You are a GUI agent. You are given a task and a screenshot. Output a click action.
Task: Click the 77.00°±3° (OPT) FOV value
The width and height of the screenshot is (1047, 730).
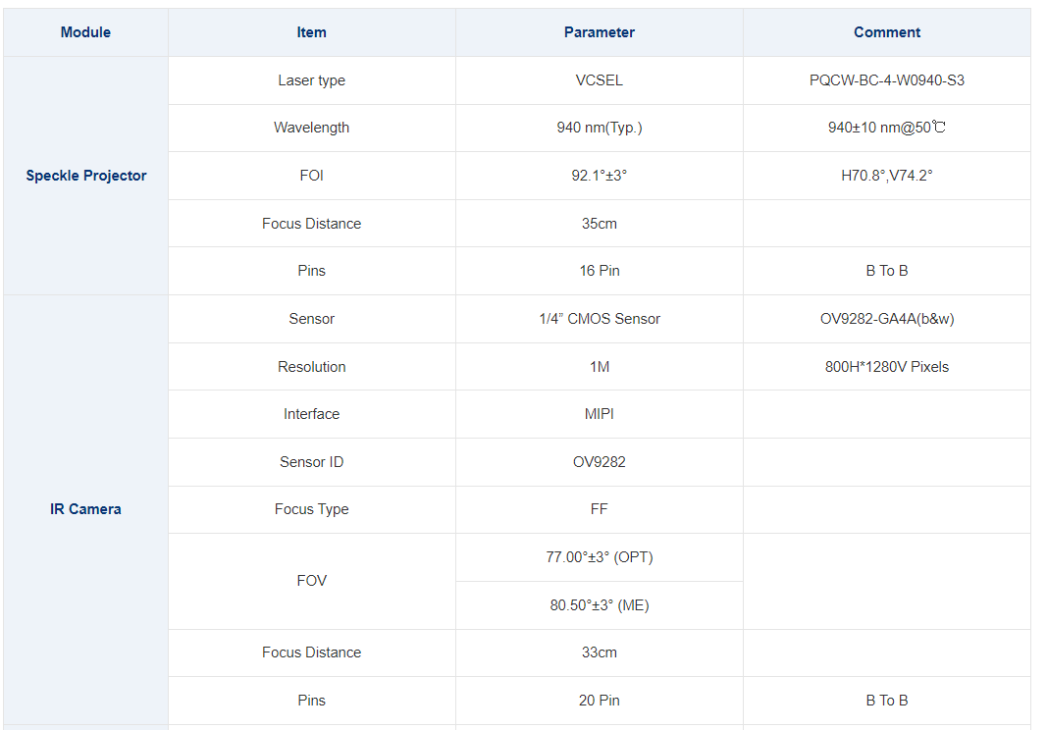[599, 557]
